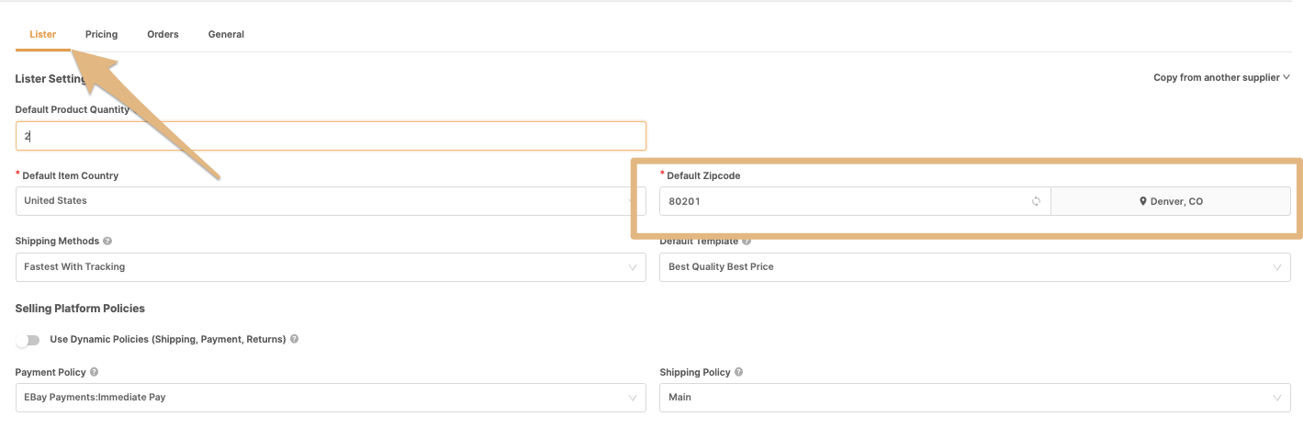Expand the Payment Policy dropdown

coord(331,398)
